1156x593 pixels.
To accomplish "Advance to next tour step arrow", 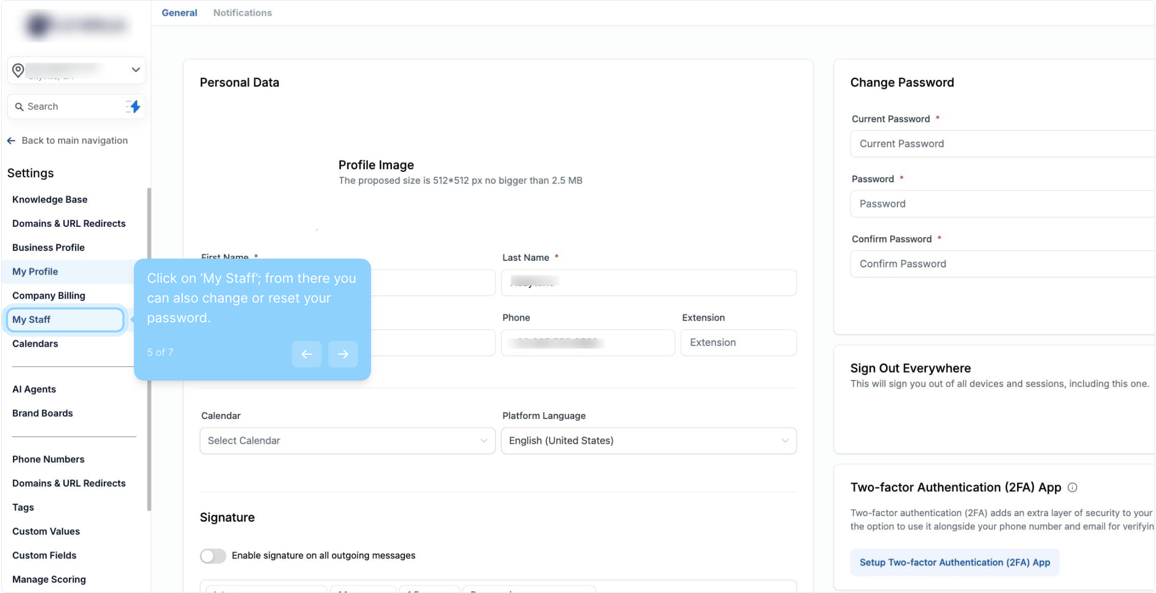I will point(343,354).
